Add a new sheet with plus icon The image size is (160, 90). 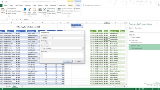[22, 86]
